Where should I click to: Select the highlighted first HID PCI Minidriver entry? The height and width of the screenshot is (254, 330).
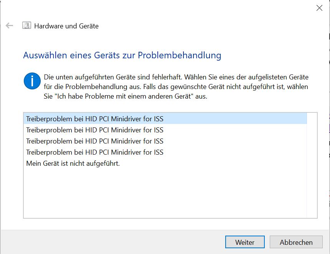click(165, 119)
